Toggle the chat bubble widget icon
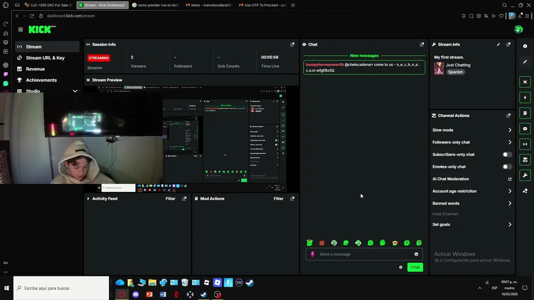The image size is (534, 300). (x=525, y=129)
